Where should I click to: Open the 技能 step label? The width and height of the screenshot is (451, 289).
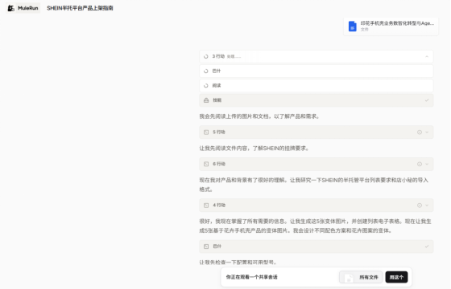pos(217,100)
